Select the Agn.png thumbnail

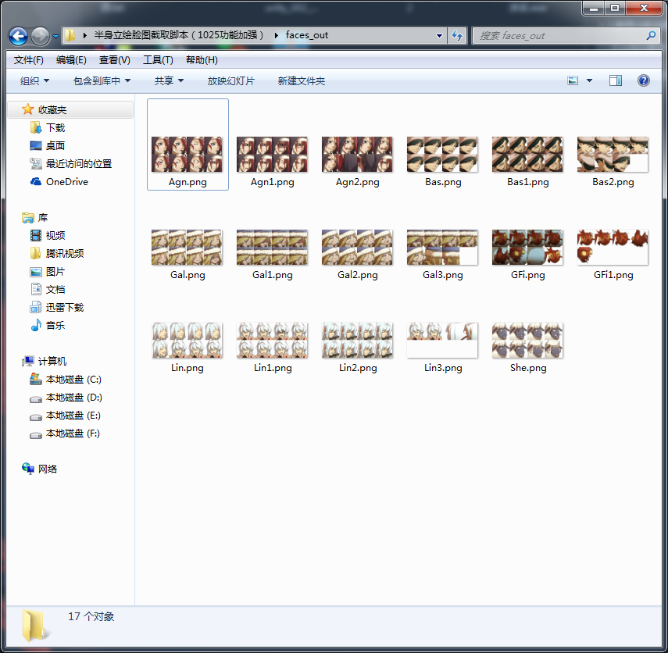click(x=188, y=155)
